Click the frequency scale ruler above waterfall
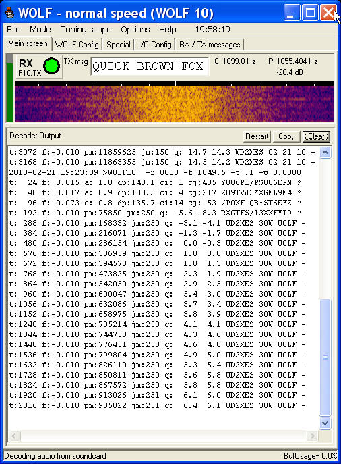The width and height of the screenshot is (341, 464). point(174,84)
